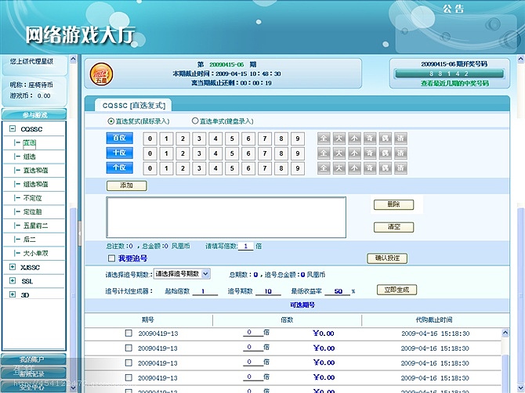
Task: Expand the 3D tree node
Action: click(13, 294)
